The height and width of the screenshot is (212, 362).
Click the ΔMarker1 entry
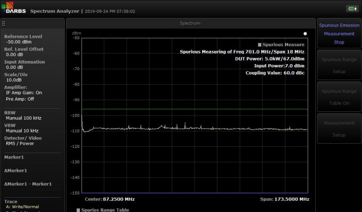coord(15,171)
